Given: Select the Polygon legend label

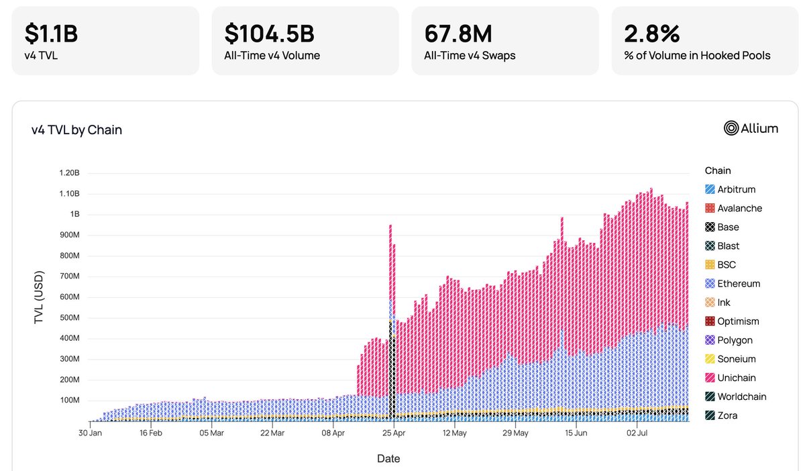Looking at the screenshot, I should tap(735, 340).
